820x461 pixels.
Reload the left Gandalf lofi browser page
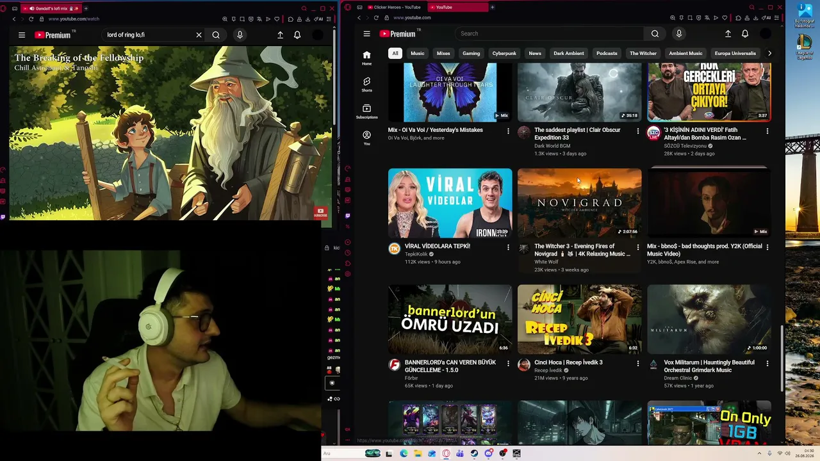click(31, 19)
